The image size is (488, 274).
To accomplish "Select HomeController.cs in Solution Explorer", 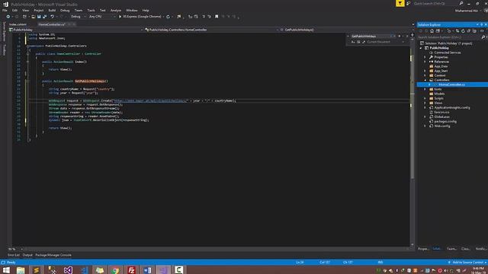I will 451,84.
